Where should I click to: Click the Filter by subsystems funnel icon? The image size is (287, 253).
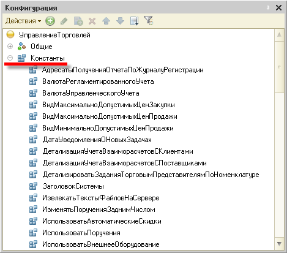point(149,21)
